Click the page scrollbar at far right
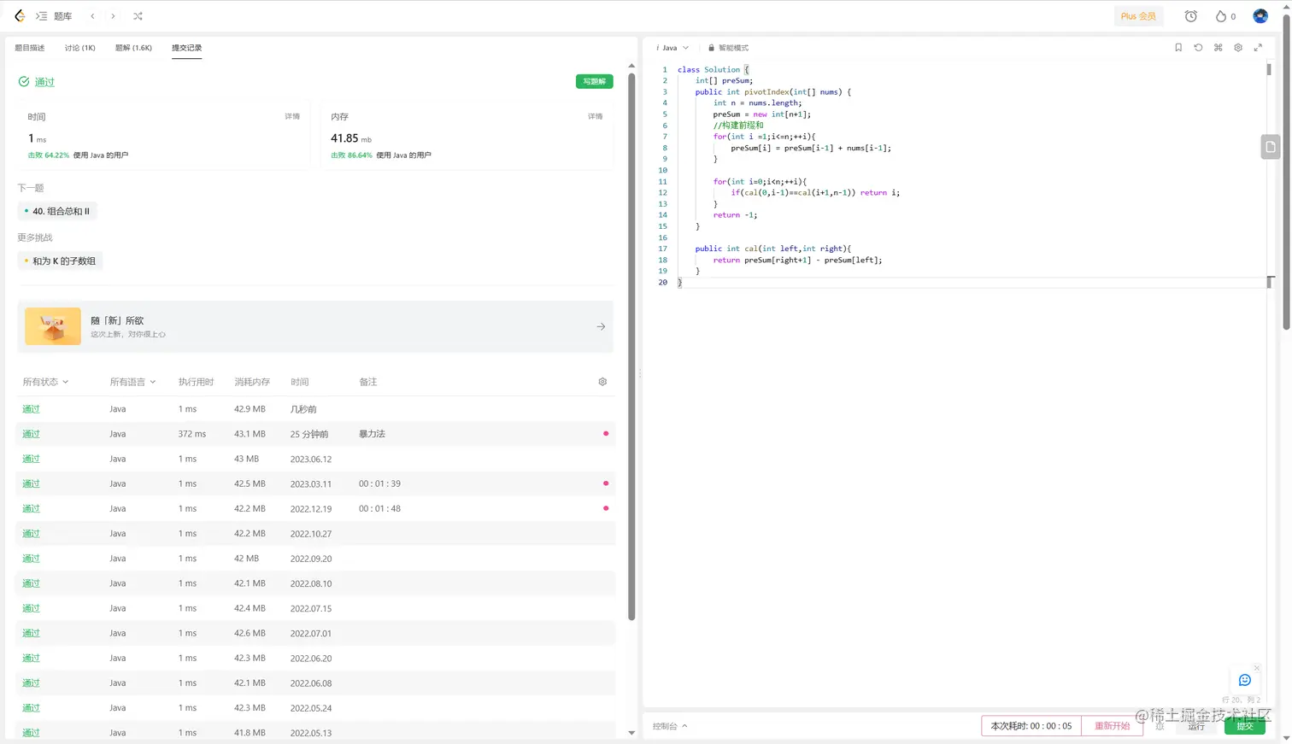Image resolution: width=1292 pixels, height=744 pixels. tap(1286, 171)
